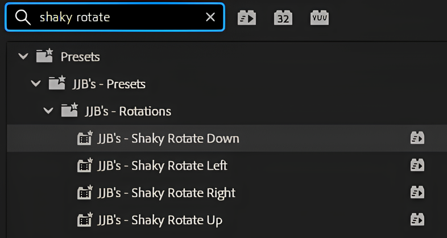Image resolution: width=447 pixels, height=238 pixels.
Task: Select JJB's - Shaky Rotate Up preset
Action: 159,220
